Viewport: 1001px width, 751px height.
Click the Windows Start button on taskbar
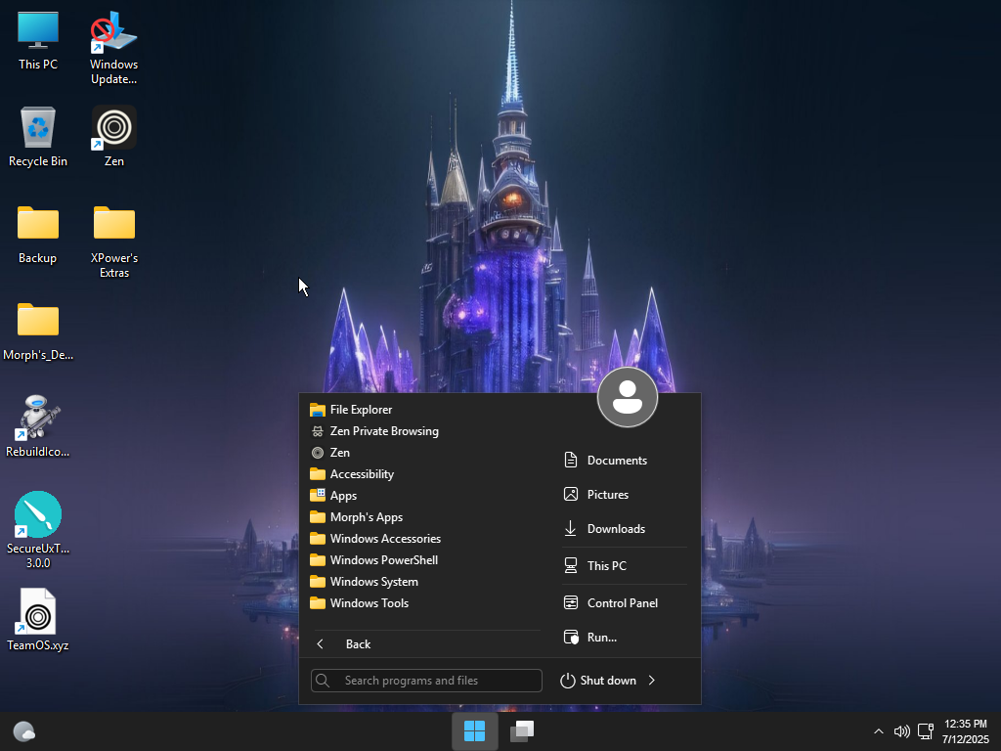(x=474, y=731)
